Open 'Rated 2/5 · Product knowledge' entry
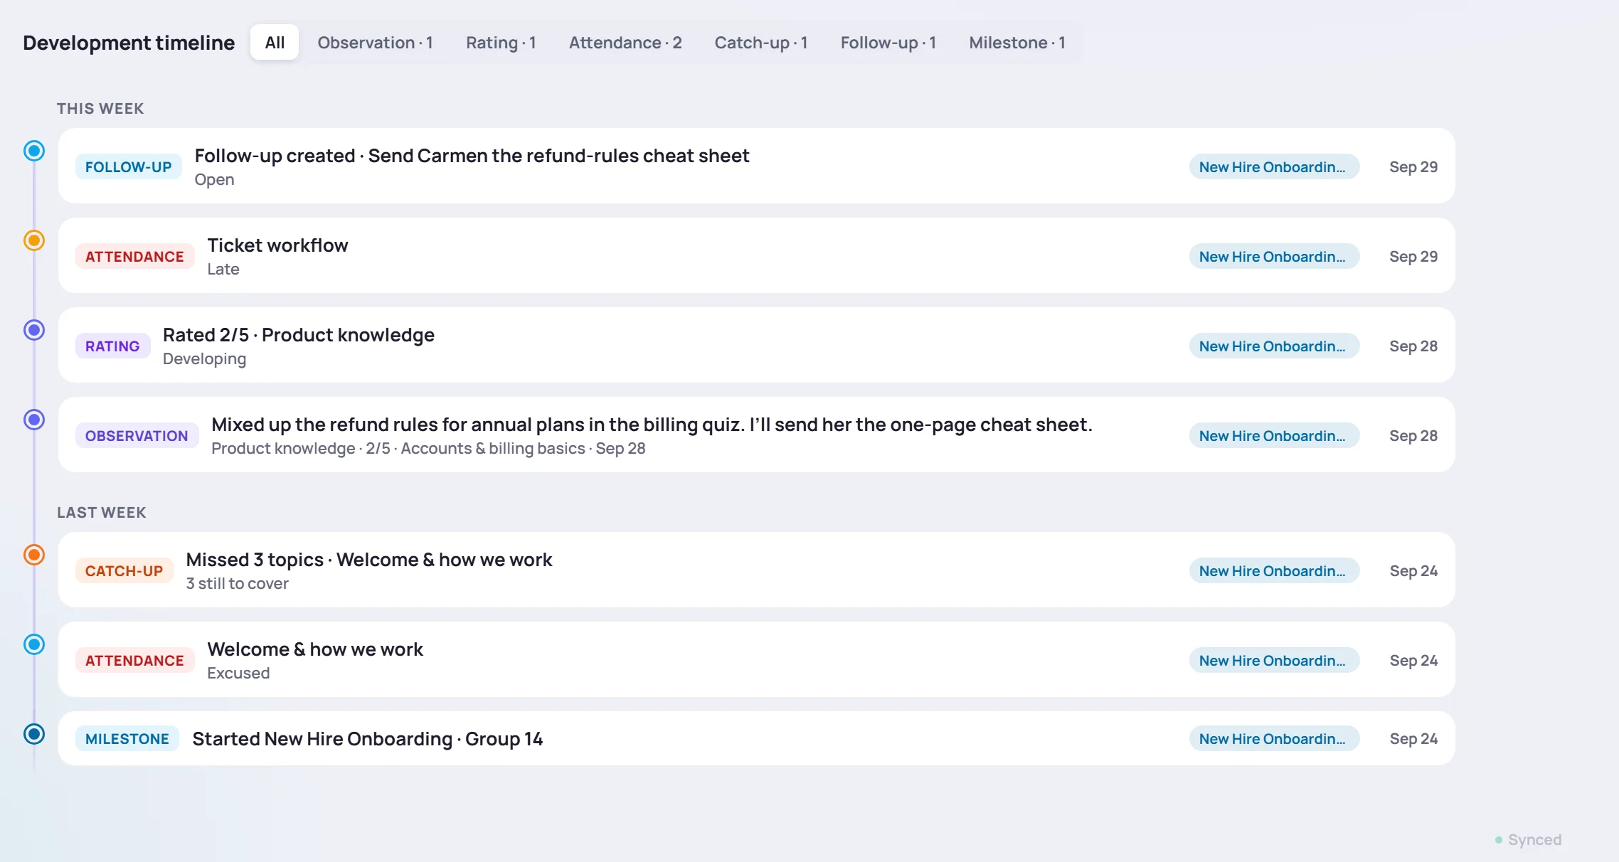This screenshot has height=862, width=1619. 757,345
